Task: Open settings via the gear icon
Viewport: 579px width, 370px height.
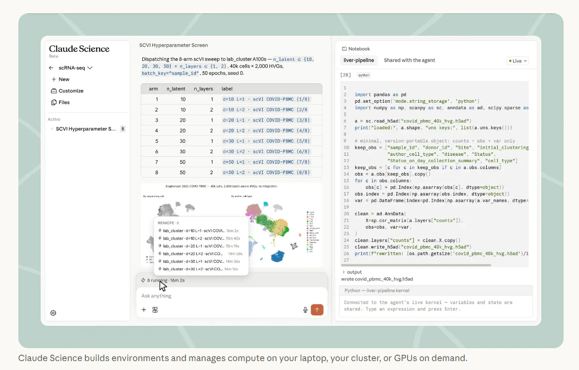Action: click(x=53, y=312)
